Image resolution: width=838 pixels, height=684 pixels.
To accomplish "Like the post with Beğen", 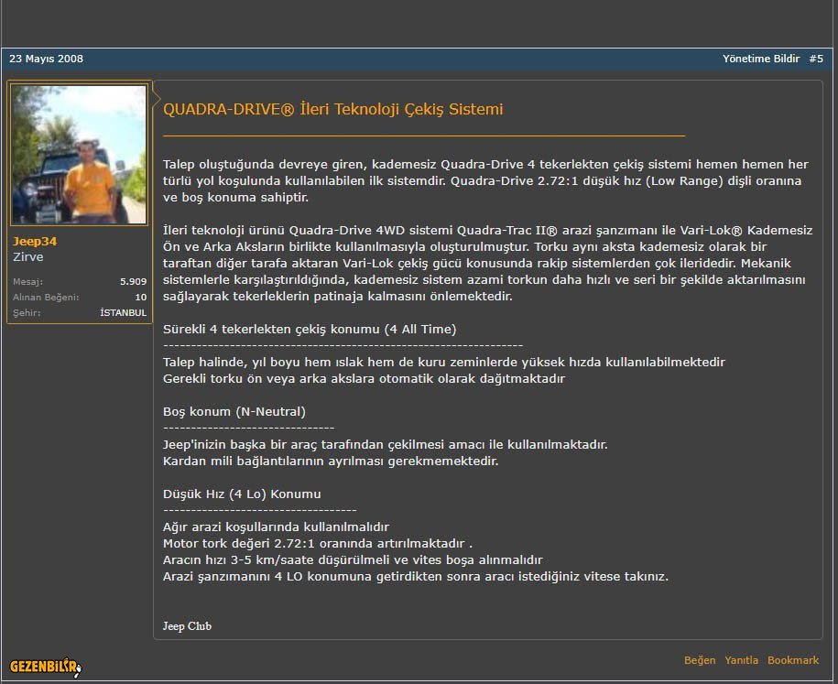I will 700,660.
